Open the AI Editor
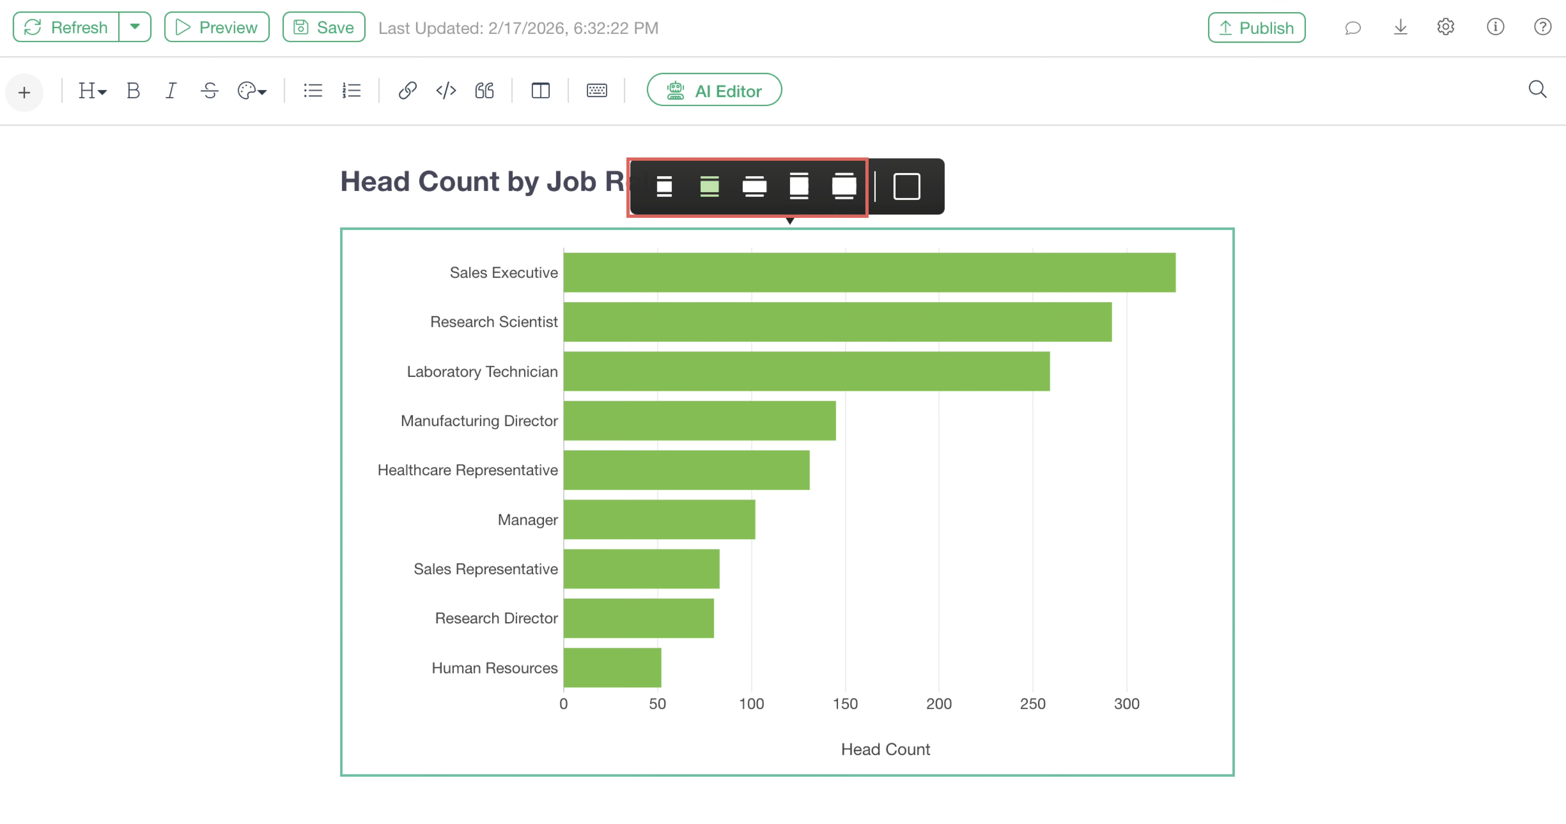 coord(714,91)
